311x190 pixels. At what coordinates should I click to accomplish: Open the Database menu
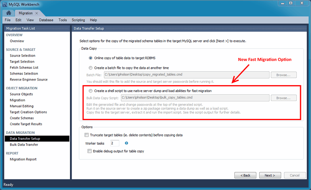point(46,20)
